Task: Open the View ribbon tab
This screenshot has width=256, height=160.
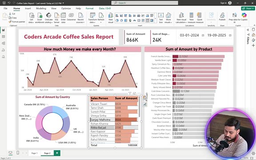Action: (53, 8)
